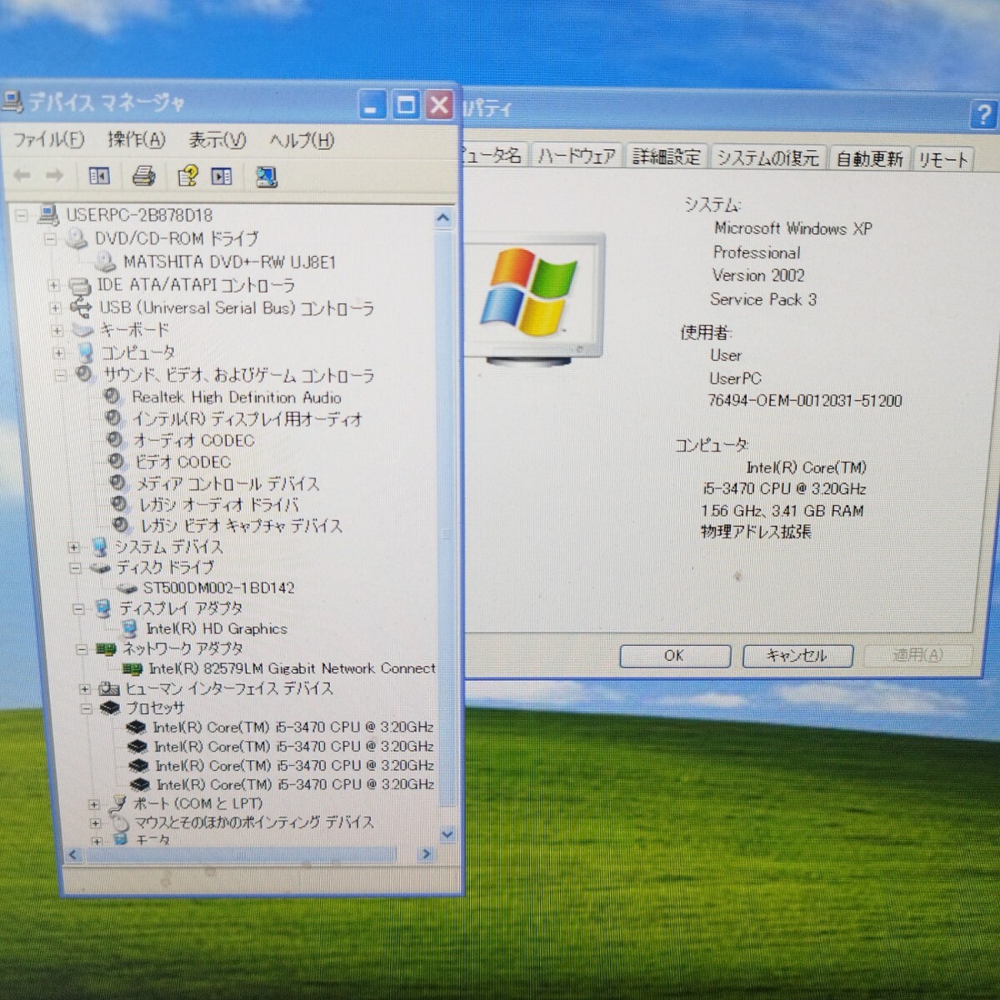Collapse the サウンド、ビデオ、およびゲーム コントローラ node
Screen dimensions: 1000x1000
pyautogui.click(x=61, y=376)
